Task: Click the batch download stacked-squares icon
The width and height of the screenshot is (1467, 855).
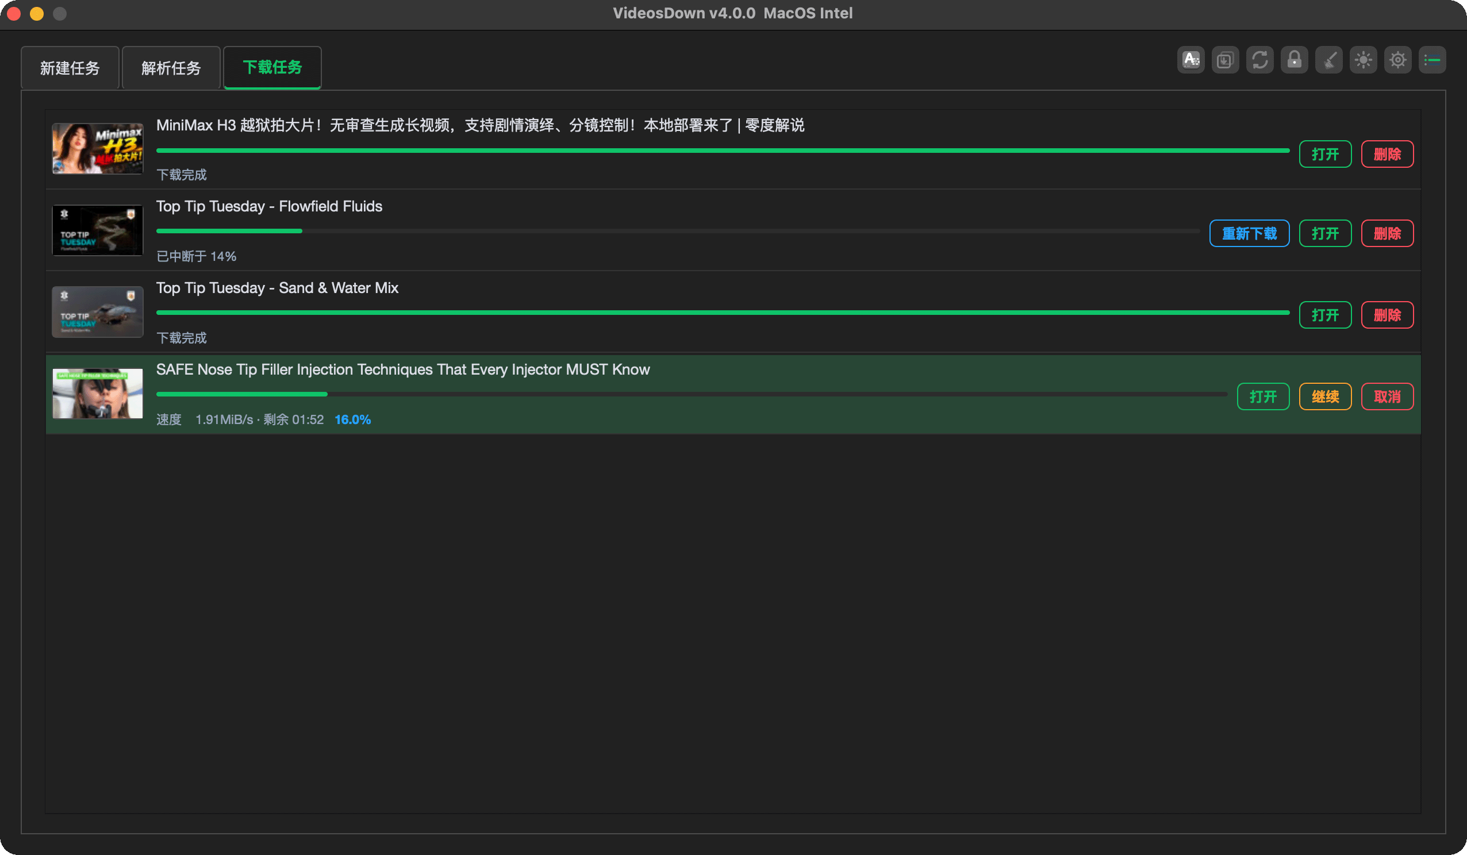Action: coord(1225,60)
